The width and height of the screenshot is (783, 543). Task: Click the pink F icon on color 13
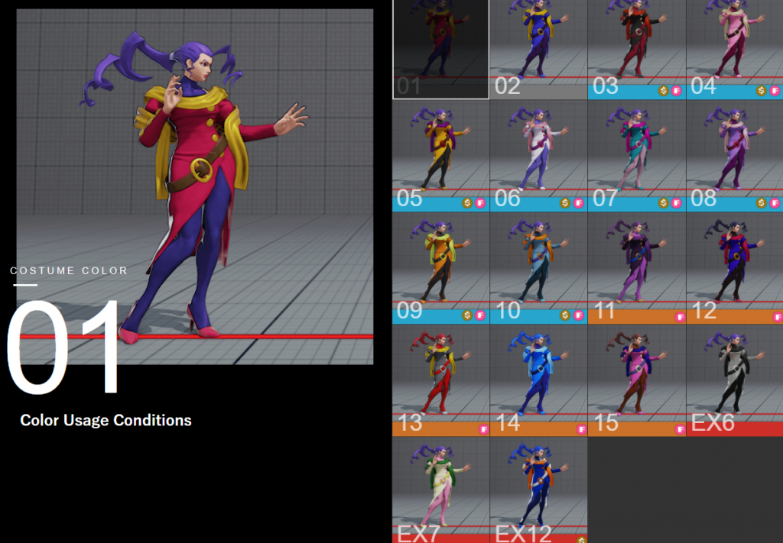(x=483, y=428)
